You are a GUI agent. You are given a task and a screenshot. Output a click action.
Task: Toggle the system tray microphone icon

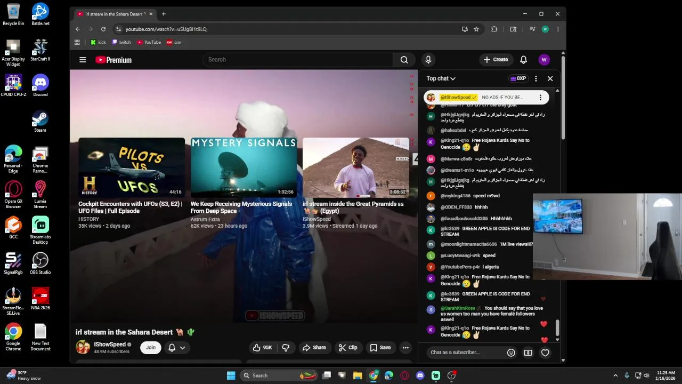[627, 375]
